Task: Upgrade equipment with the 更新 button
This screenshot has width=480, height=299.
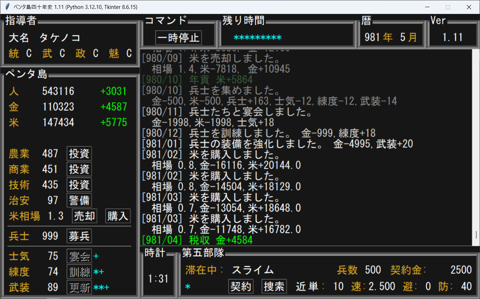Action: pyautogui.click(x=79, y=287)
